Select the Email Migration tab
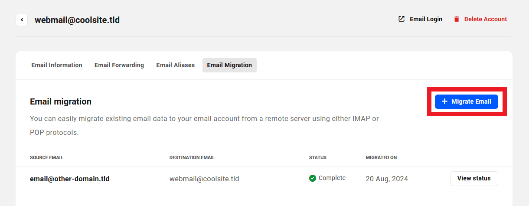The height and width of the screenshot is (206, 529). 229,65
